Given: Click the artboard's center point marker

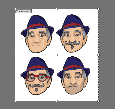Looking at the screenshot, I should pyautogui.click(x=57, y=55).
